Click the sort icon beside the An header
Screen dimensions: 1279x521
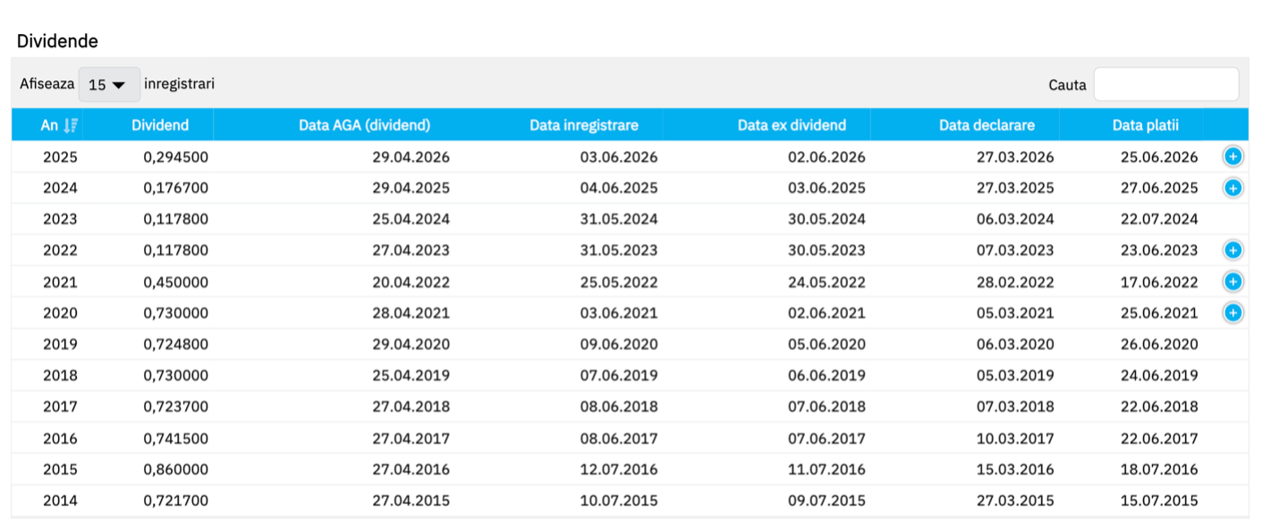pos(72,126)
